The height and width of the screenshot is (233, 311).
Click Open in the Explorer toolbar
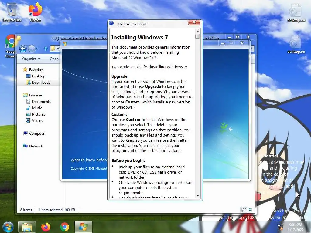click(x=54, y=59)
